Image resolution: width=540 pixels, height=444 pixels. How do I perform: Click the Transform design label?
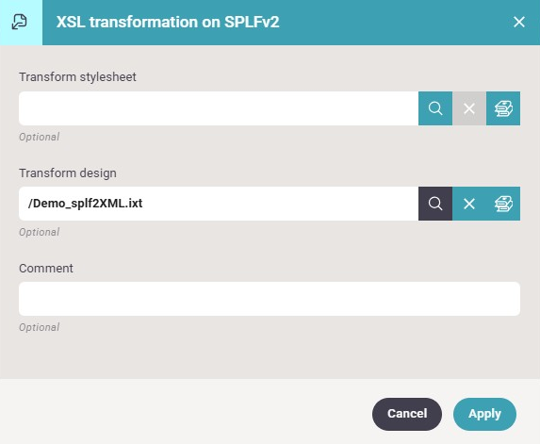(68, 173)
